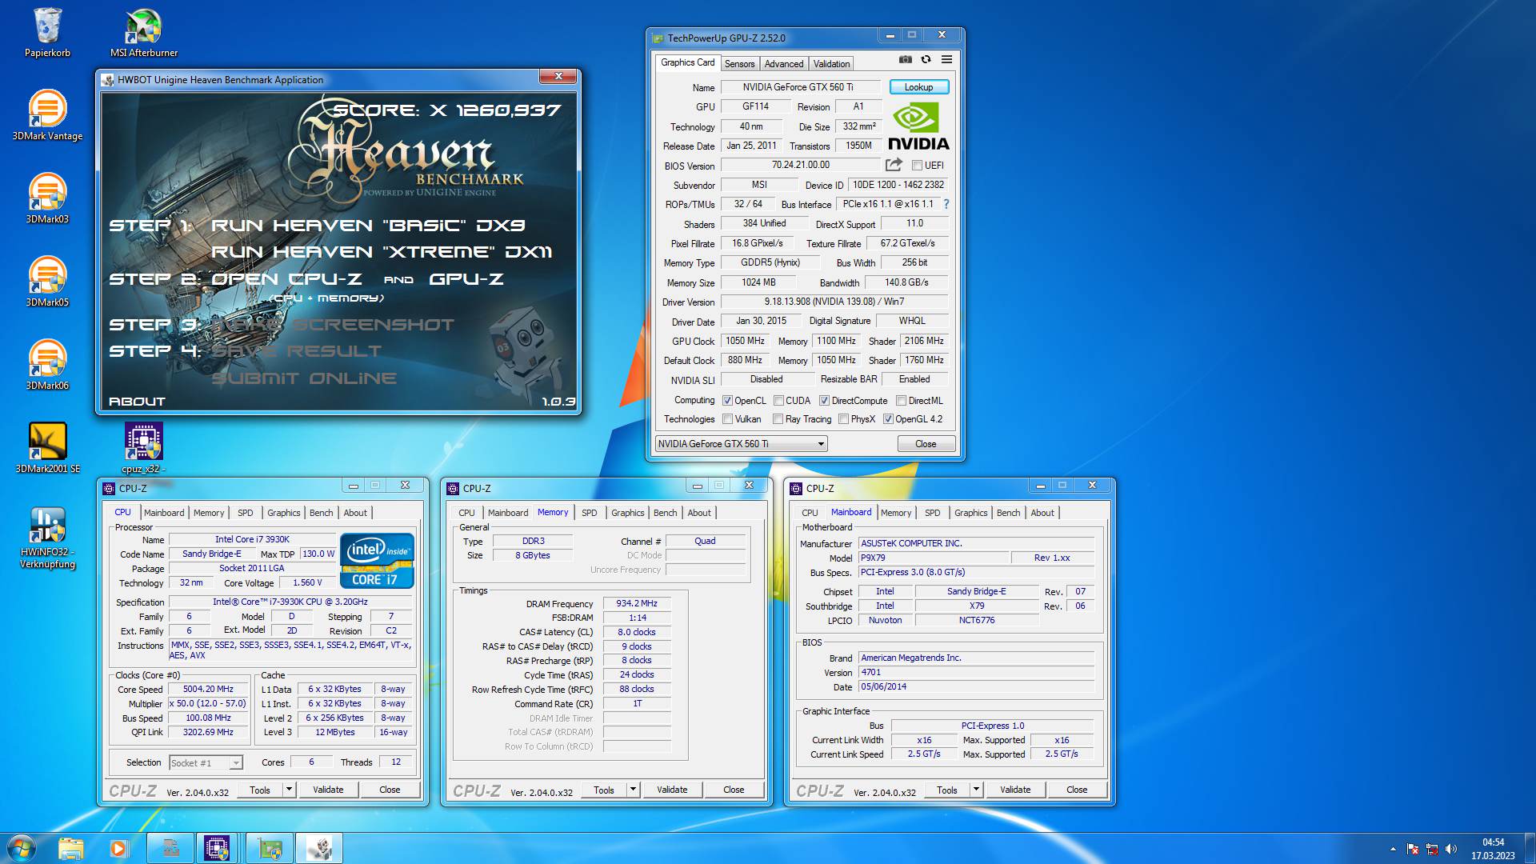Screen dimensions: 1536x864
Task: Switch to the CPU-Z taskbar button
Action: click(217, 848)
